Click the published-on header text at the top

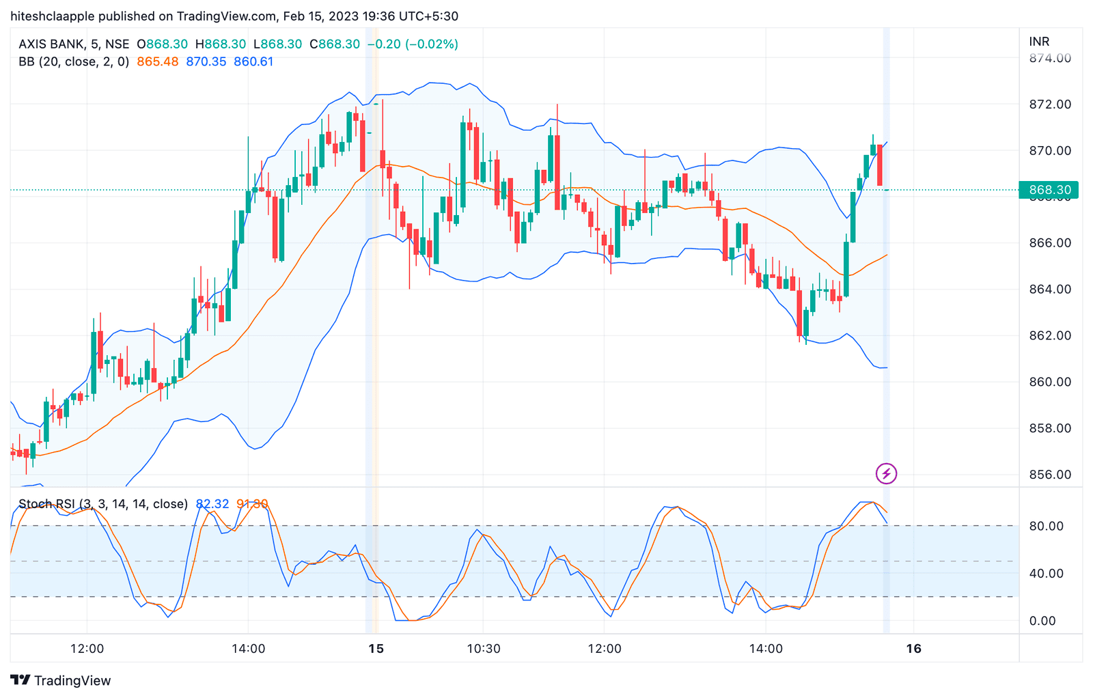coord(234,16)
